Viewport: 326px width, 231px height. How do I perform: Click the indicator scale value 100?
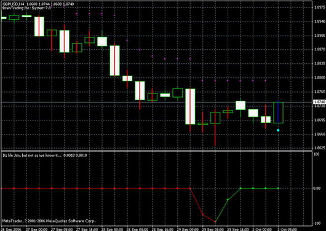pos(317,154)
